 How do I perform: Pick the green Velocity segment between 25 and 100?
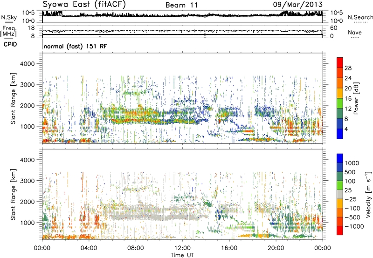(340, 185)
